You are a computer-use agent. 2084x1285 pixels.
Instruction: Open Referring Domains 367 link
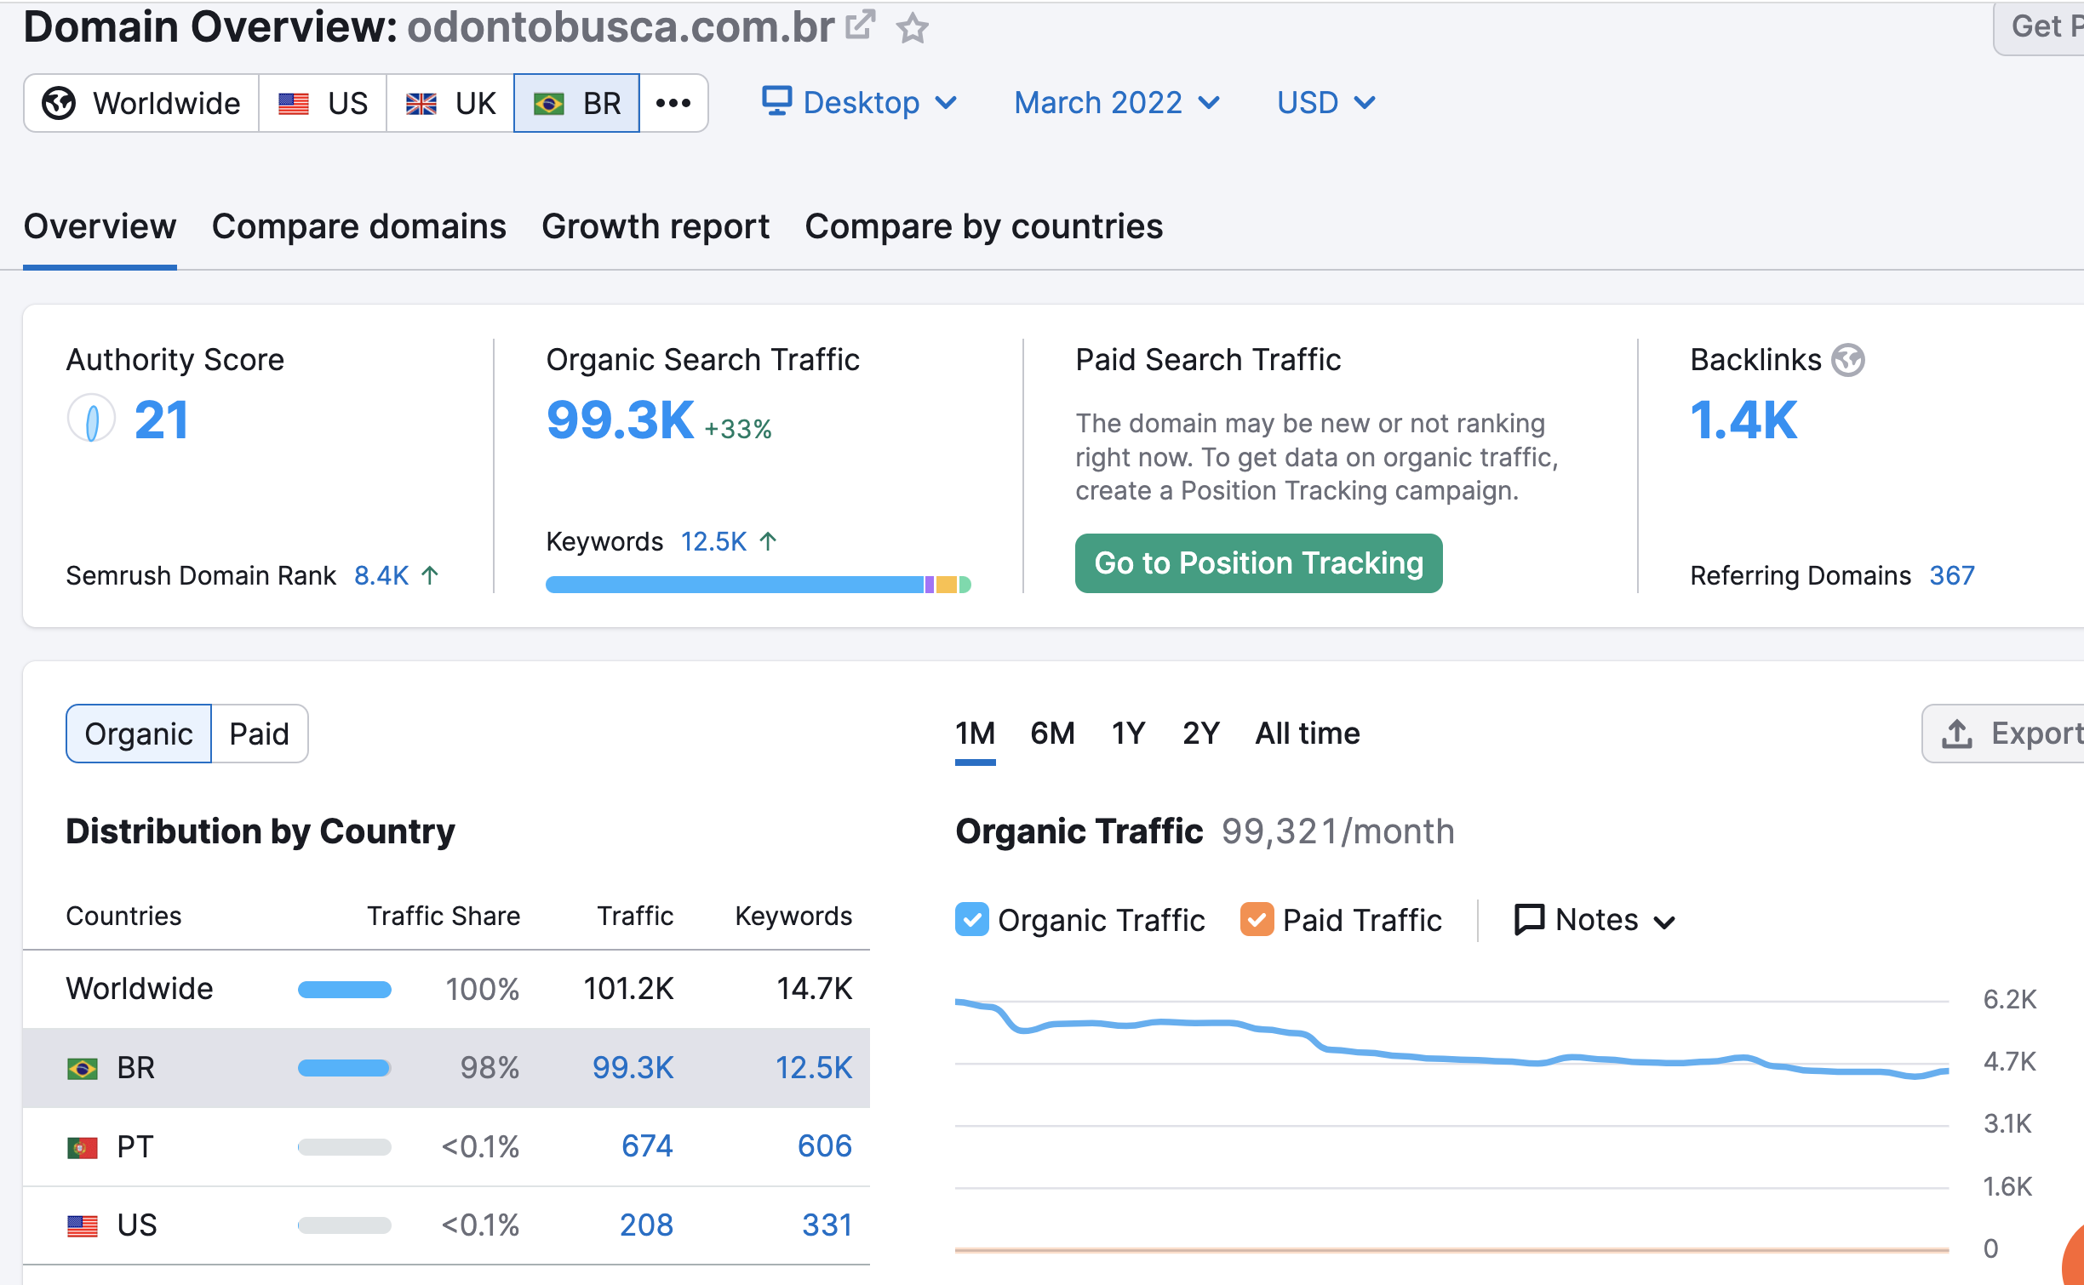click(1951, 576)
